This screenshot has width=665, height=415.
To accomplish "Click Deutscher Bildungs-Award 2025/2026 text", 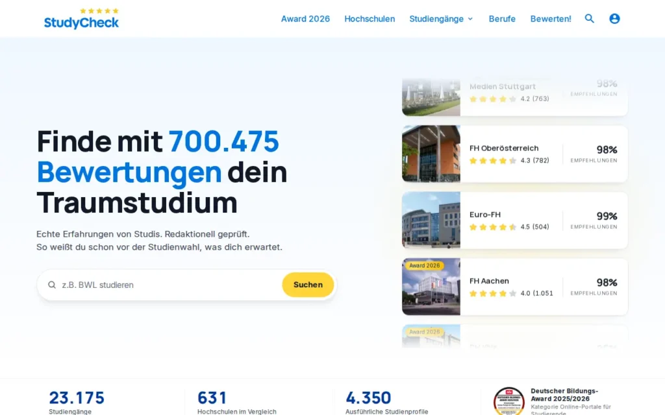I will tap(564, 395).
